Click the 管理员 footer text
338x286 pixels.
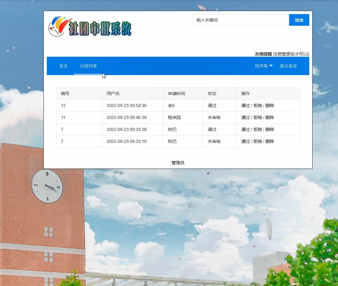(178, 163)
